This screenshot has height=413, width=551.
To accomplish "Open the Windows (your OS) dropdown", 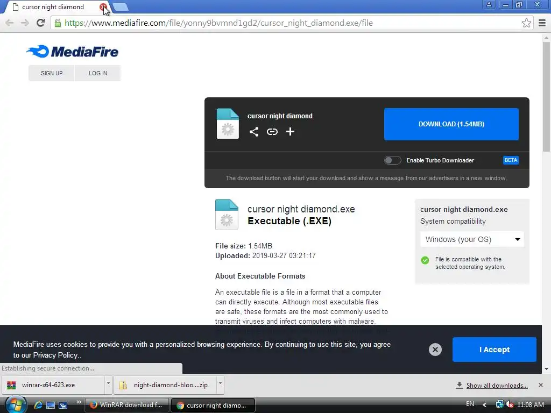I will (472, 239).
